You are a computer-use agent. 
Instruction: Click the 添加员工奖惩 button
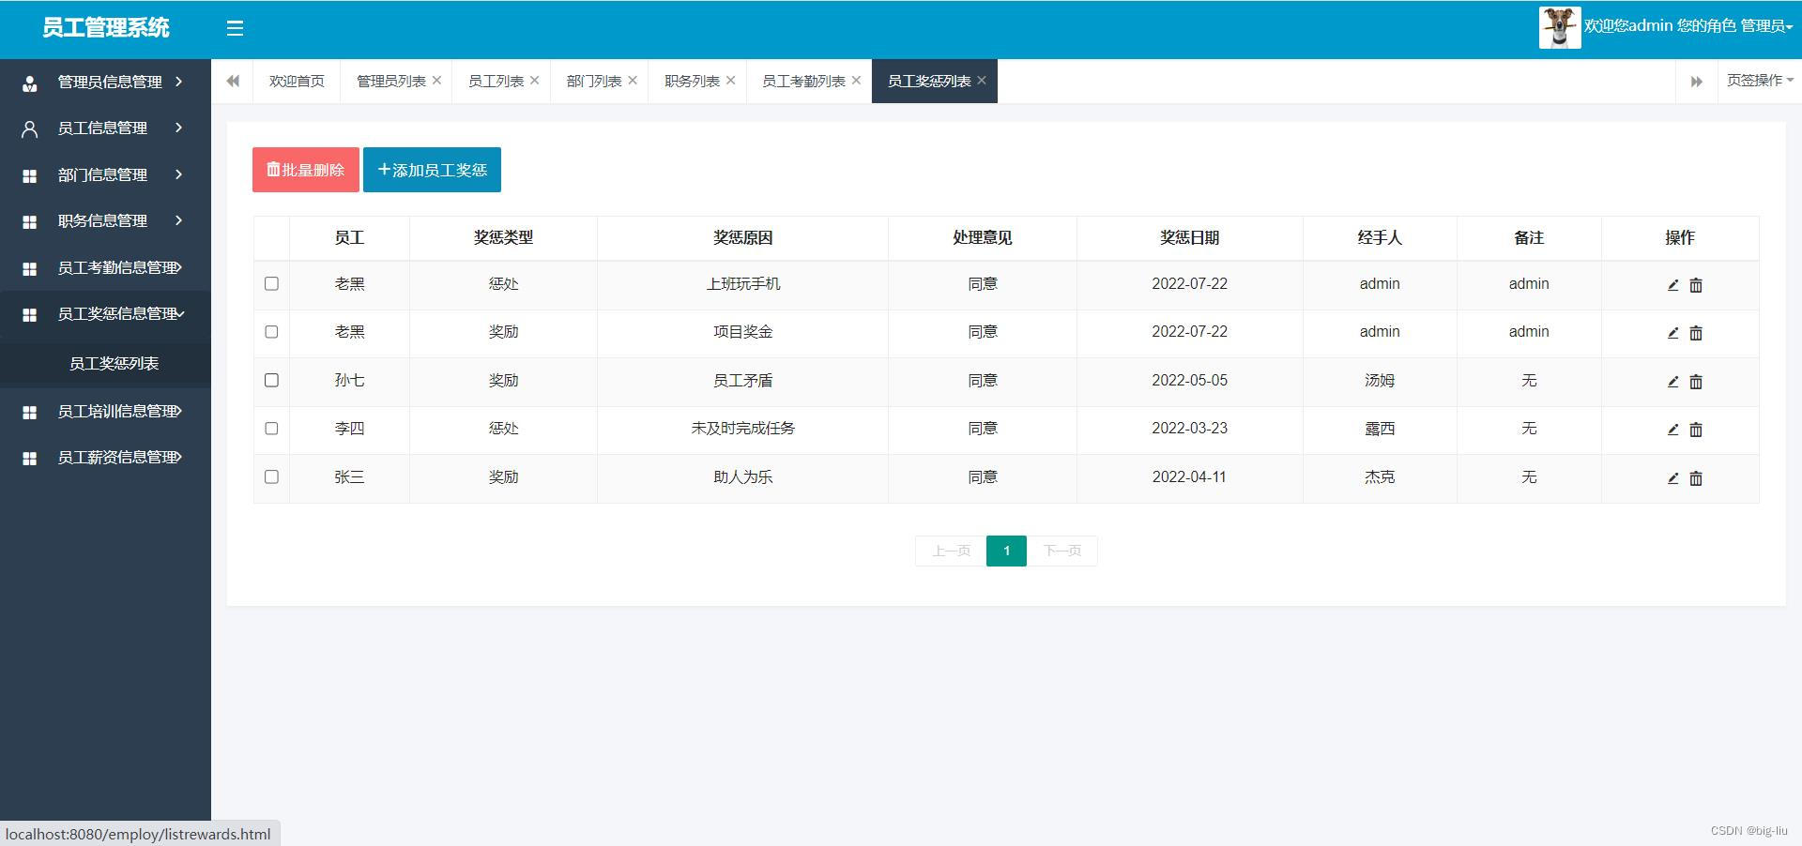pyautogui.click(x=432, y=170)
